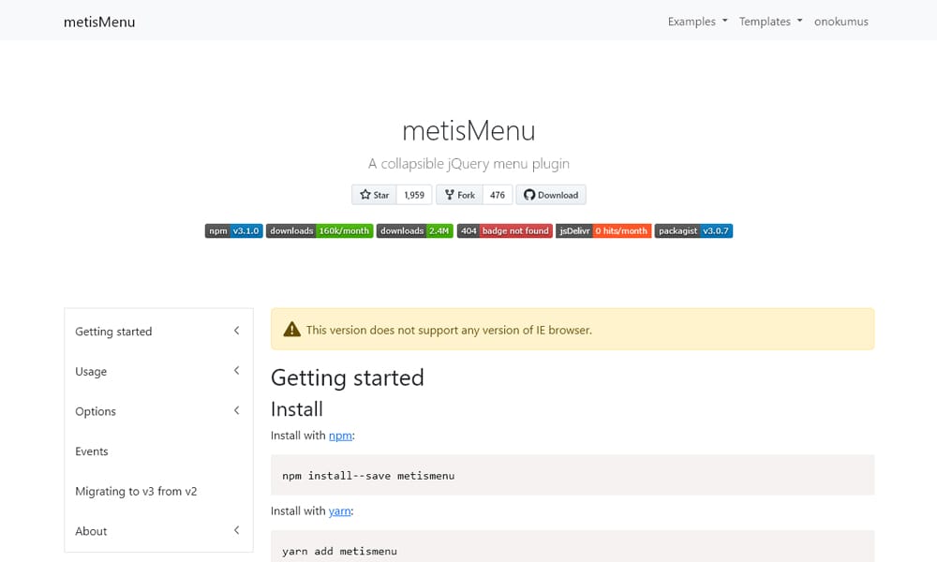
Task: Open the downloads 2.4M badge
Action: pyautogui.click(x=415, y=230)
